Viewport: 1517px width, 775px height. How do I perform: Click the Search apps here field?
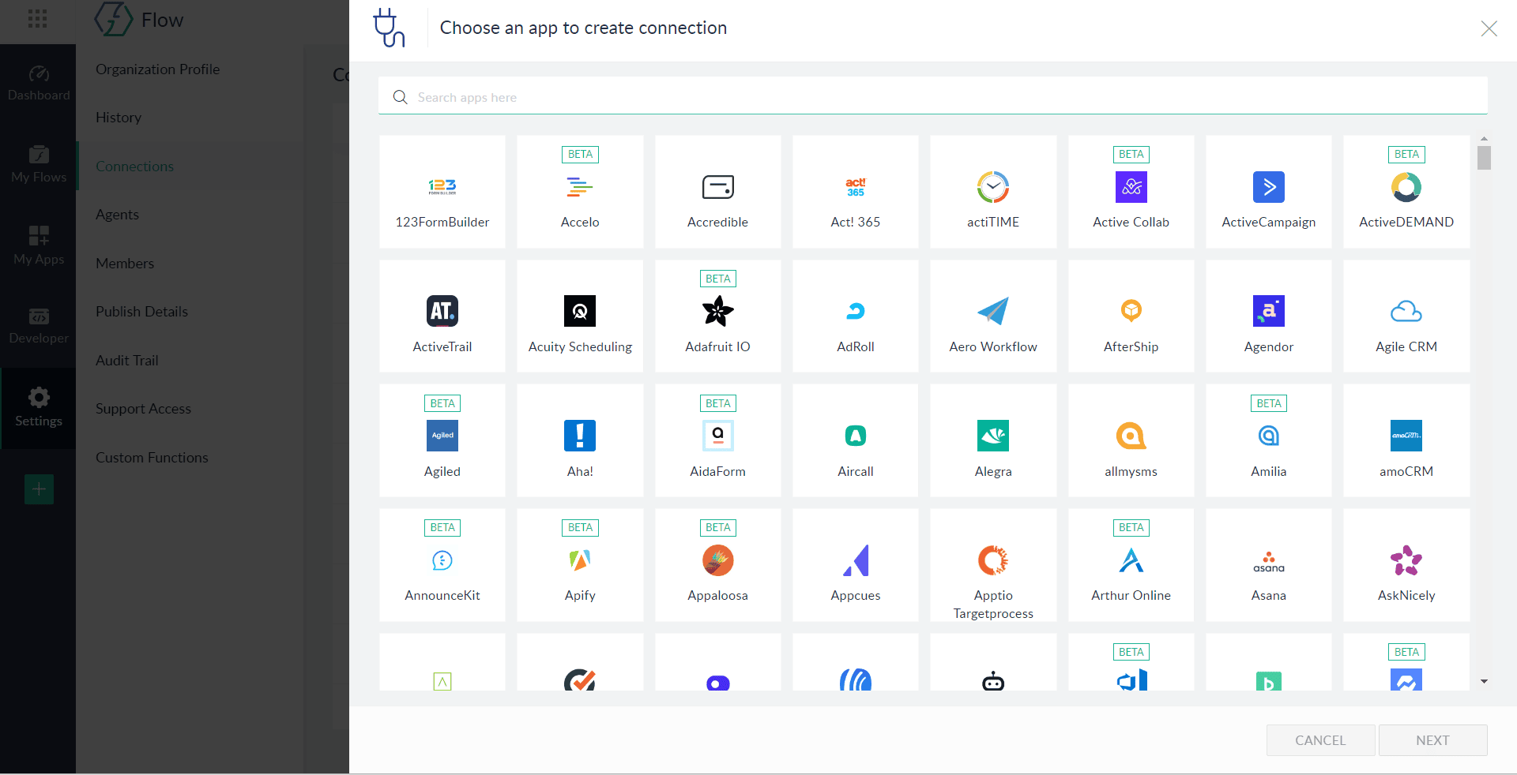click(x=932, y=97)
